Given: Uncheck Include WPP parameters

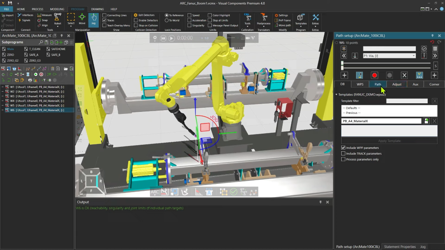Looking at the screenshot, I should coord(343,148).
